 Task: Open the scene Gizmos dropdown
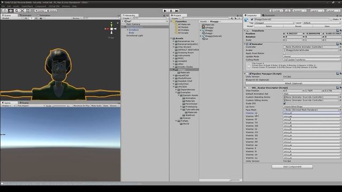(x=76, y=18)
